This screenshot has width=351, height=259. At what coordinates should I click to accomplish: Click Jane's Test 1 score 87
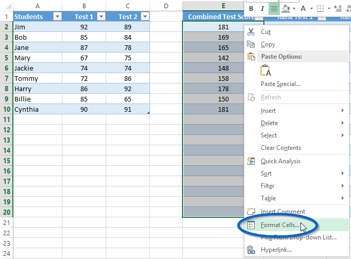coord(84,47)
